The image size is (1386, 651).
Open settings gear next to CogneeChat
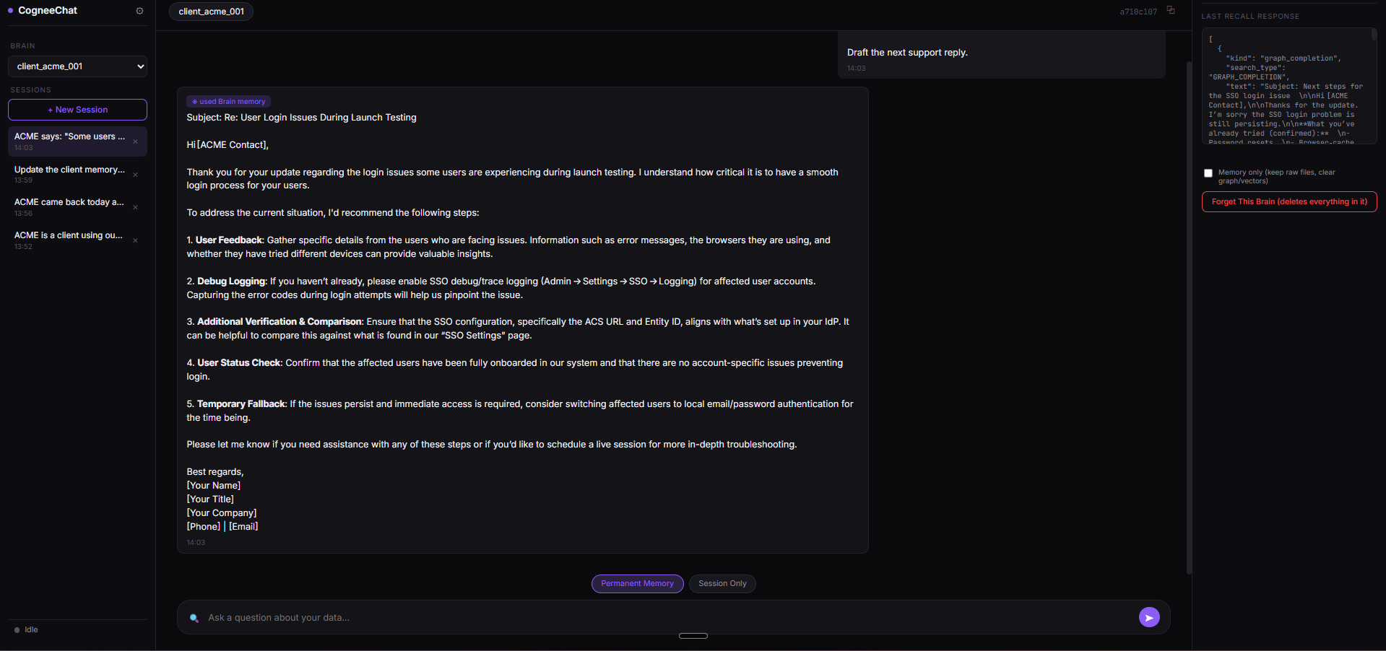(139, 11)
